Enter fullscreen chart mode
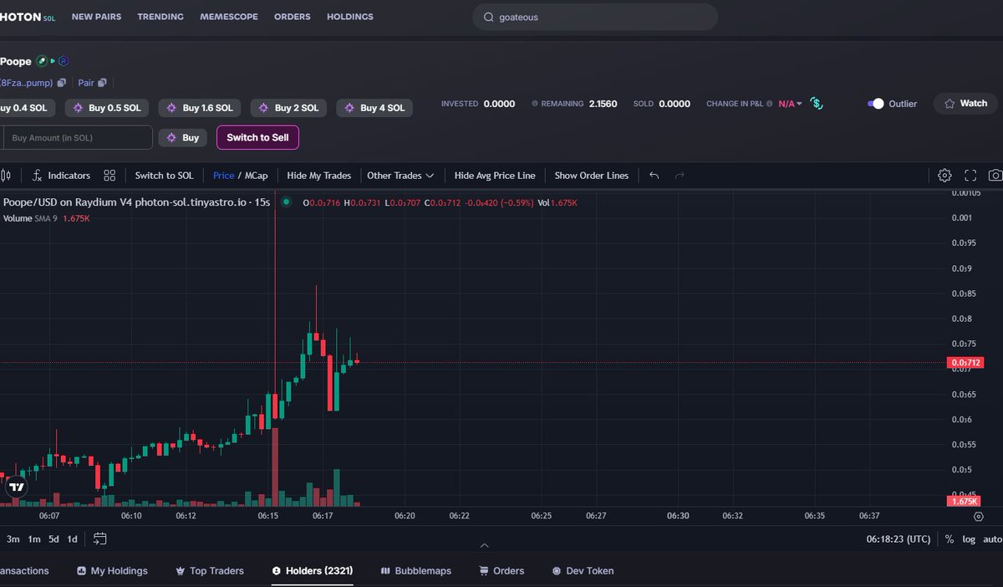Image resolution: width=1003 pixels, height=587 pixels. [970, 176]
